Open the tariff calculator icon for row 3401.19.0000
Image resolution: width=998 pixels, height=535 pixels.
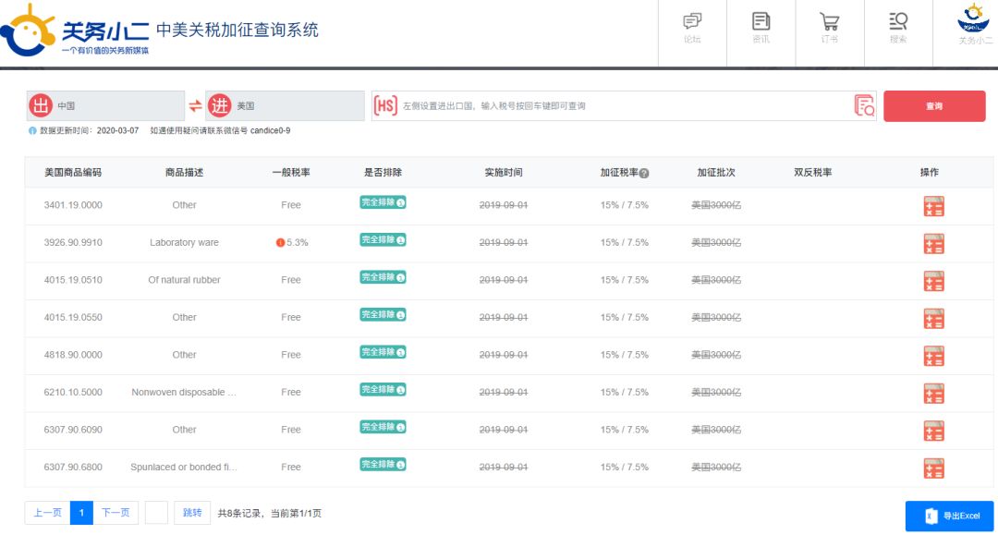(x=933, y=206)
